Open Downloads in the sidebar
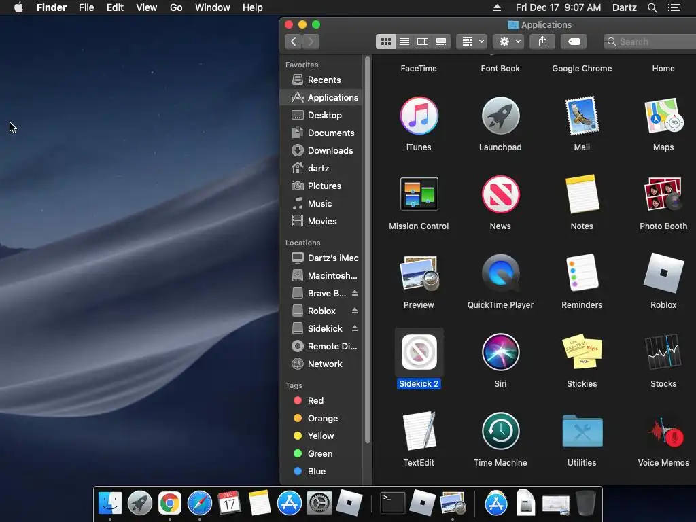This screenshot has width=696, height=522. click(x=321, y=150)
